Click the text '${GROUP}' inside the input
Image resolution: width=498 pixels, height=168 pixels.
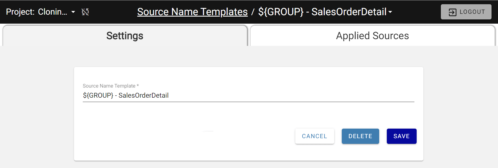click(98, 95)
